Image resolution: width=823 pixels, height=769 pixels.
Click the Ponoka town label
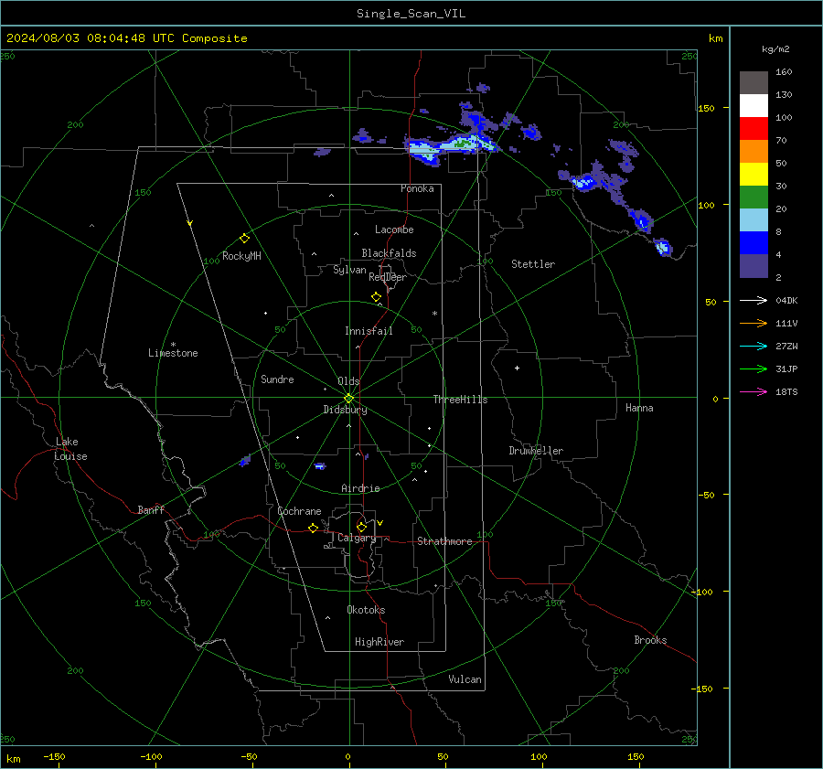pos(417,188)
